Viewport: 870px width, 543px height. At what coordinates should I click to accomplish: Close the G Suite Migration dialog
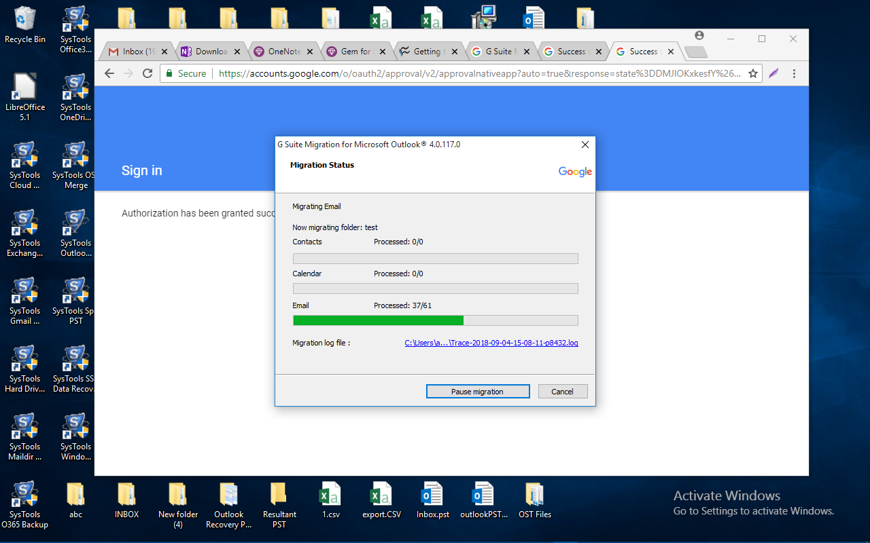[x=585, y=145]
